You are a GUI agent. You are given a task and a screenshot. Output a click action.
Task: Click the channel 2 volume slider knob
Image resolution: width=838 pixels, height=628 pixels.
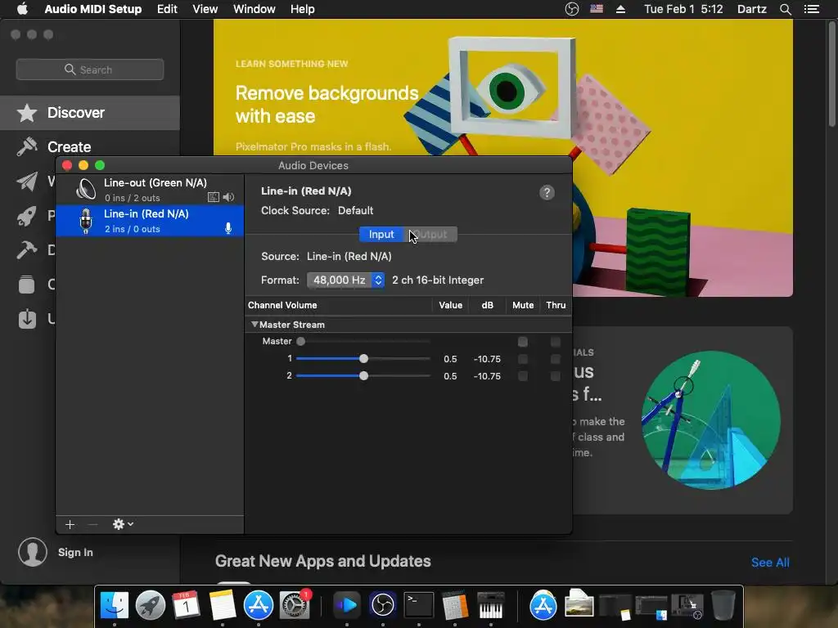363,376
